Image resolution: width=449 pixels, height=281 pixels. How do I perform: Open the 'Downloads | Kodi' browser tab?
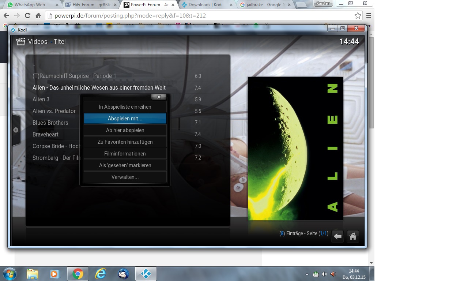point(205,5)
